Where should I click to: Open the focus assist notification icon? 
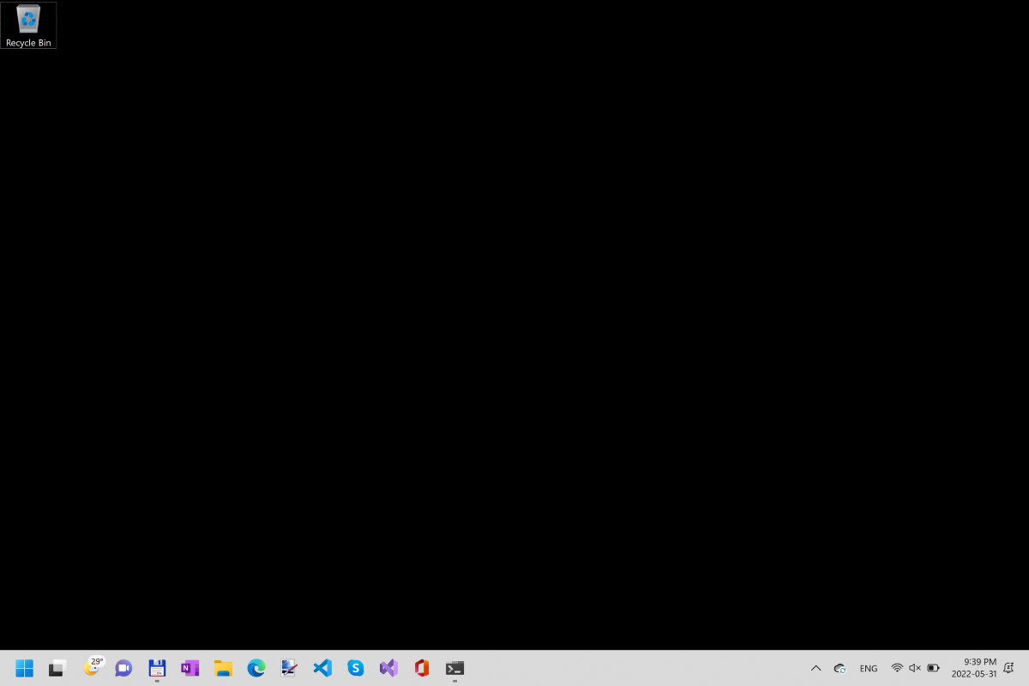(1009, 668)
